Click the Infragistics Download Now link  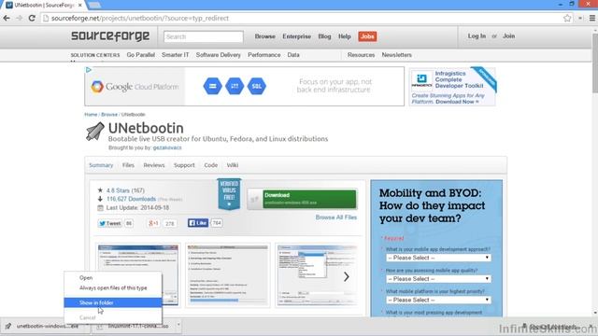pyautogui.click(x=457, y=102)
